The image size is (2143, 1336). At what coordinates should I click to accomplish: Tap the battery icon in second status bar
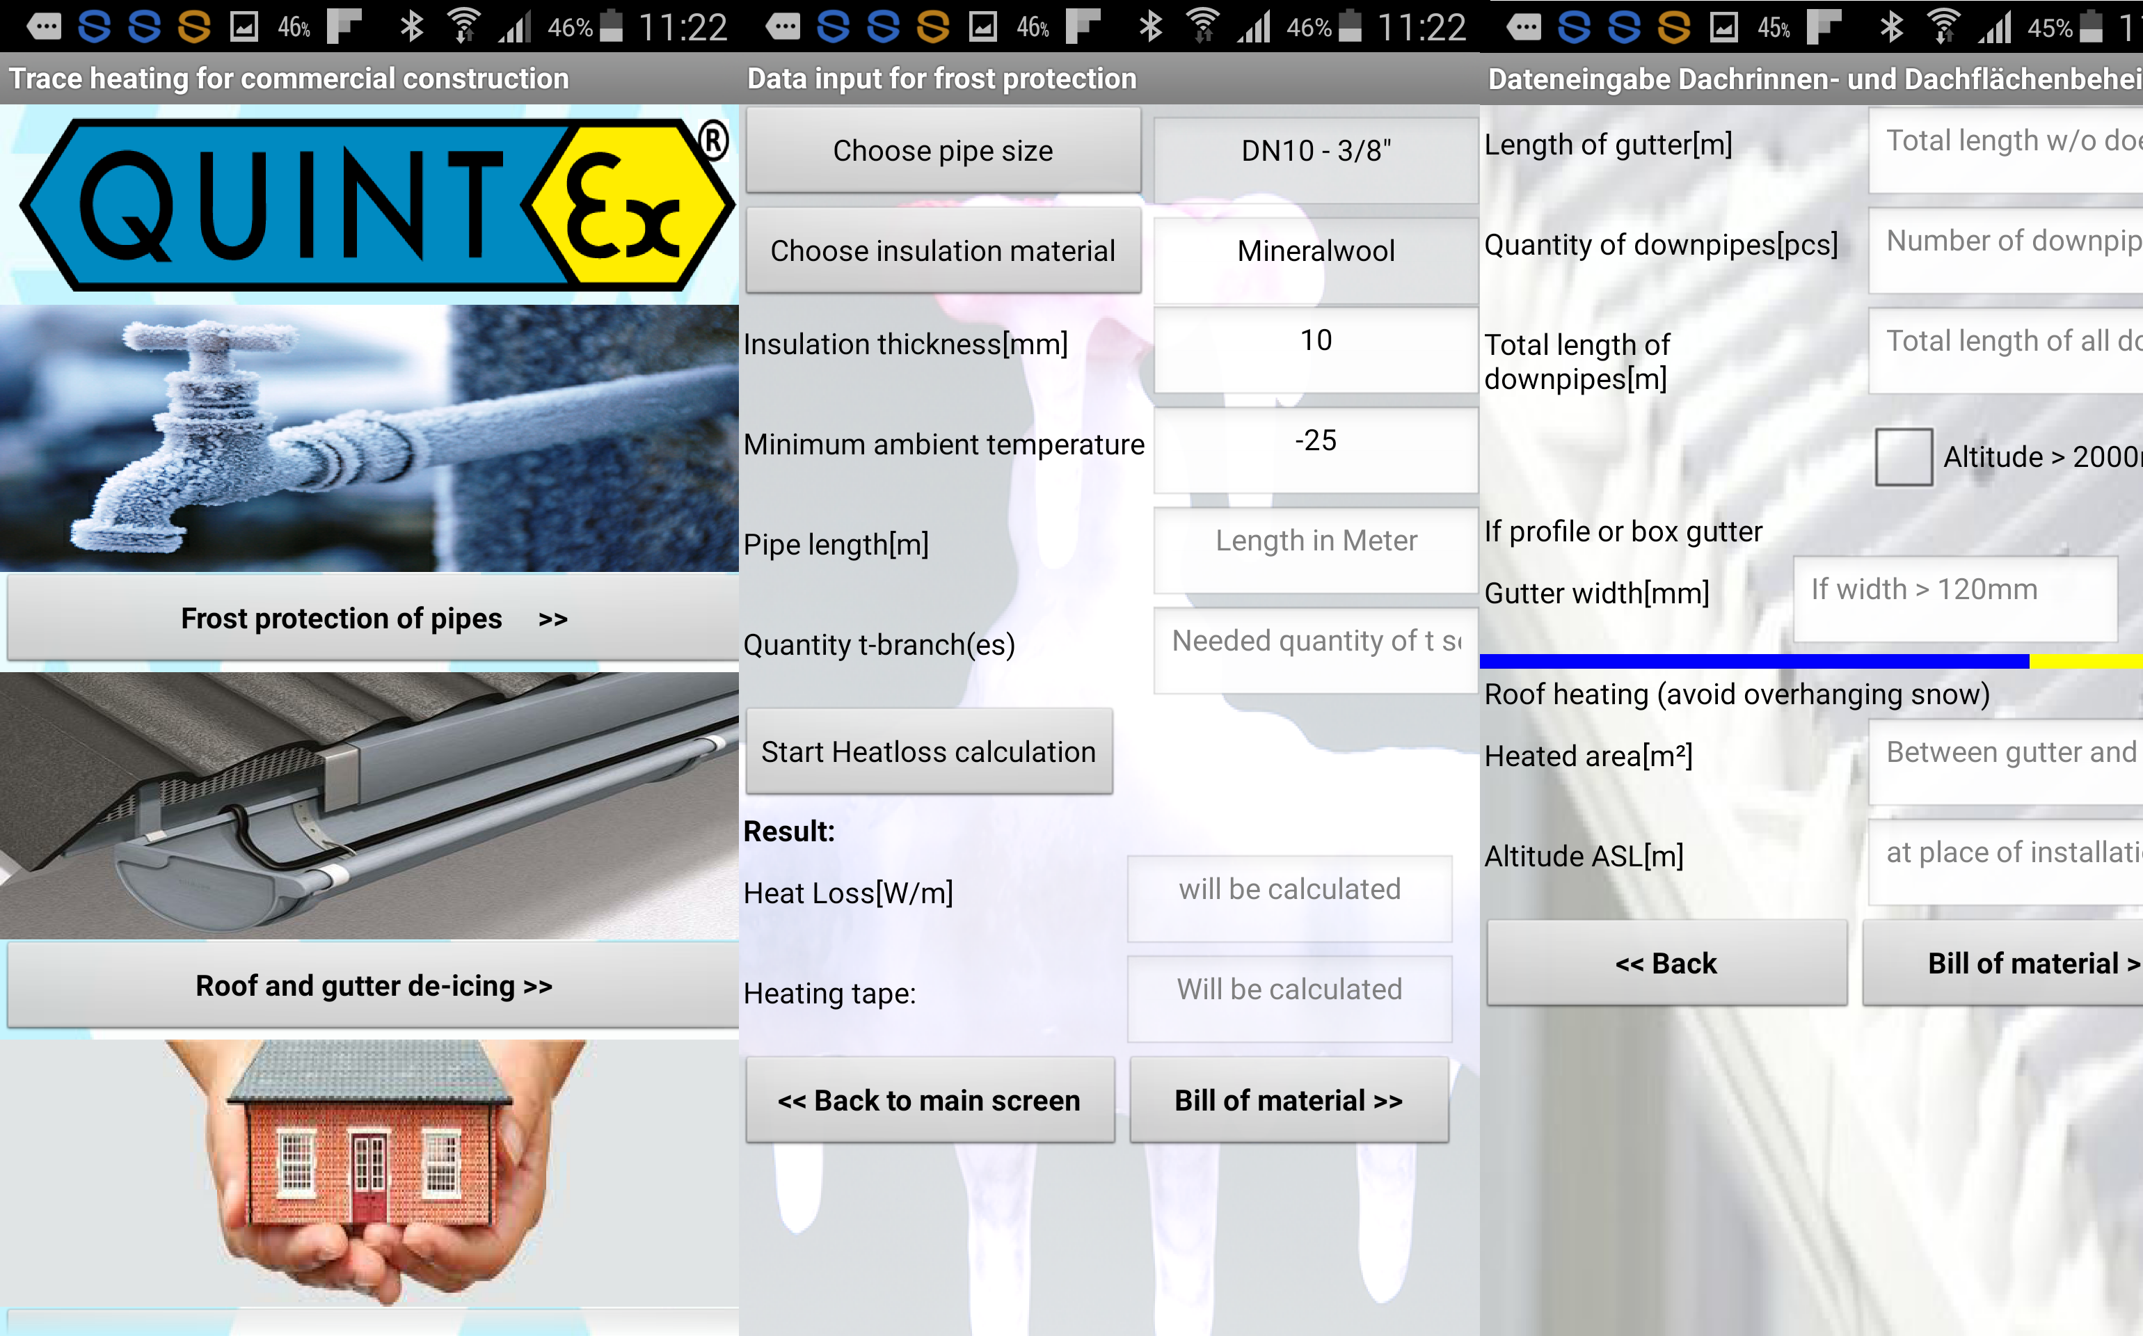1350,26
